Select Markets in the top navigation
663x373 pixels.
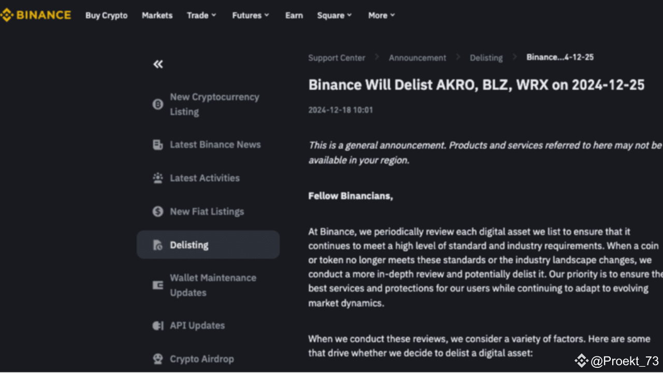tap(157, 15)
